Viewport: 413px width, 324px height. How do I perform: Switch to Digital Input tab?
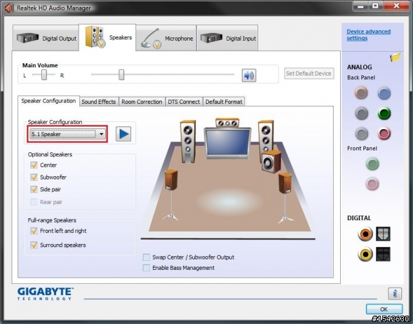(x=227, y=38)
